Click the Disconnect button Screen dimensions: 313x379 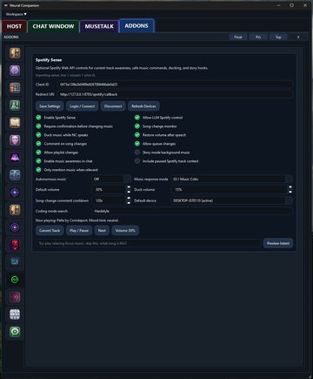[113, 106]
